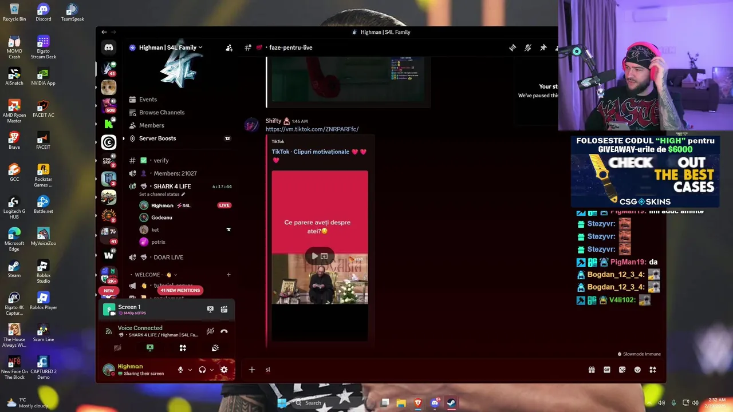
Task: Open apps launcher icon in message bar
Action: 653,370
